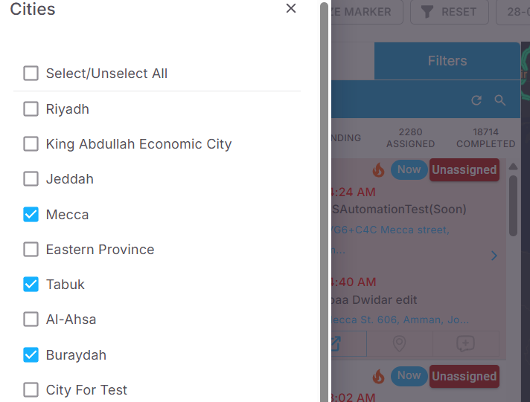Click the flame icon on first order

tap(379, 169)
